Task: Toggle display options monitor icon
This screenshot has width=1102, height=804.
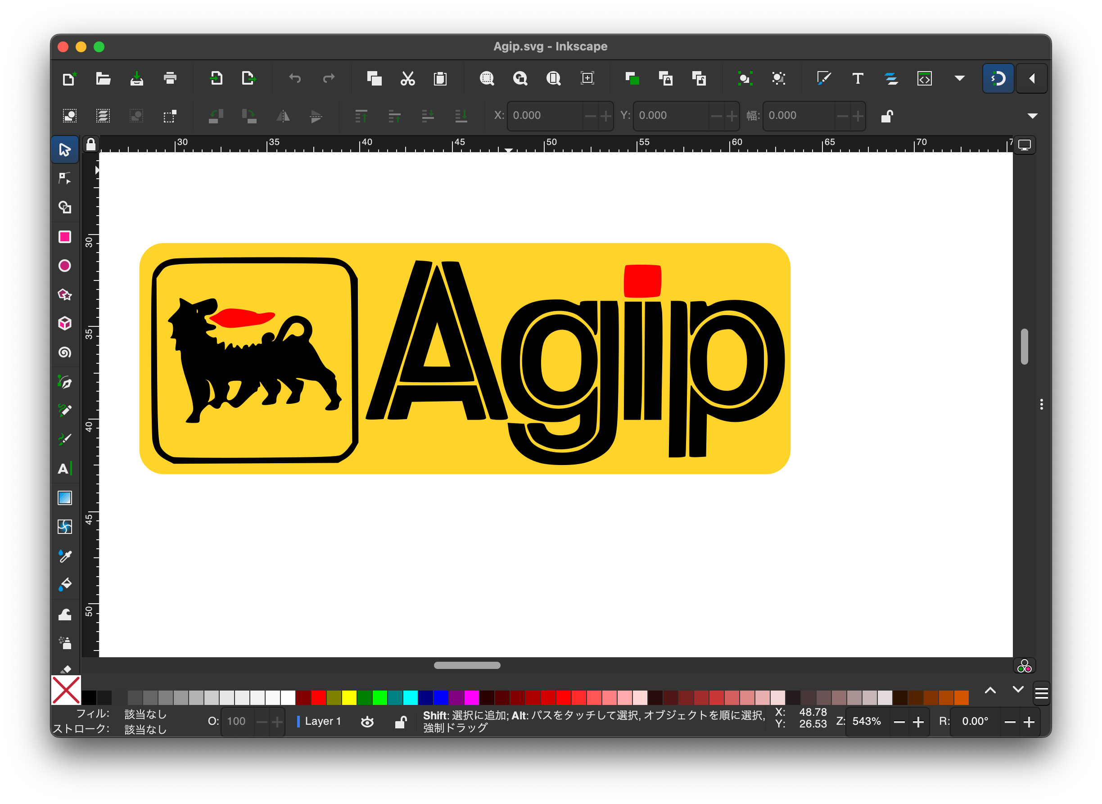Action: pos(1024,145)
